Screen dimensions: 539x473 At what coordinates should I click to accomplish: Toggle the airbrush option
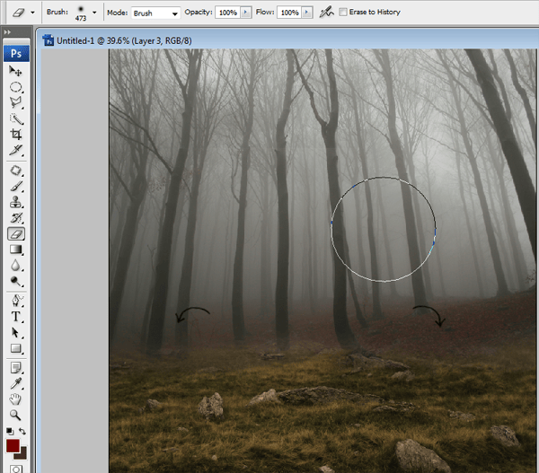point(323,13)
